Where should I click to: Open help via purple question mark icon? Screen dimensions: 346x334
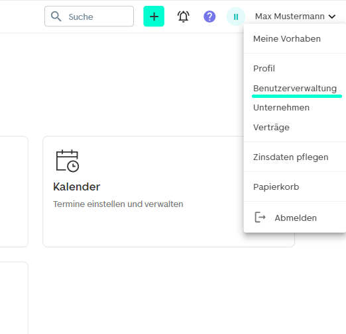point(209,17)
